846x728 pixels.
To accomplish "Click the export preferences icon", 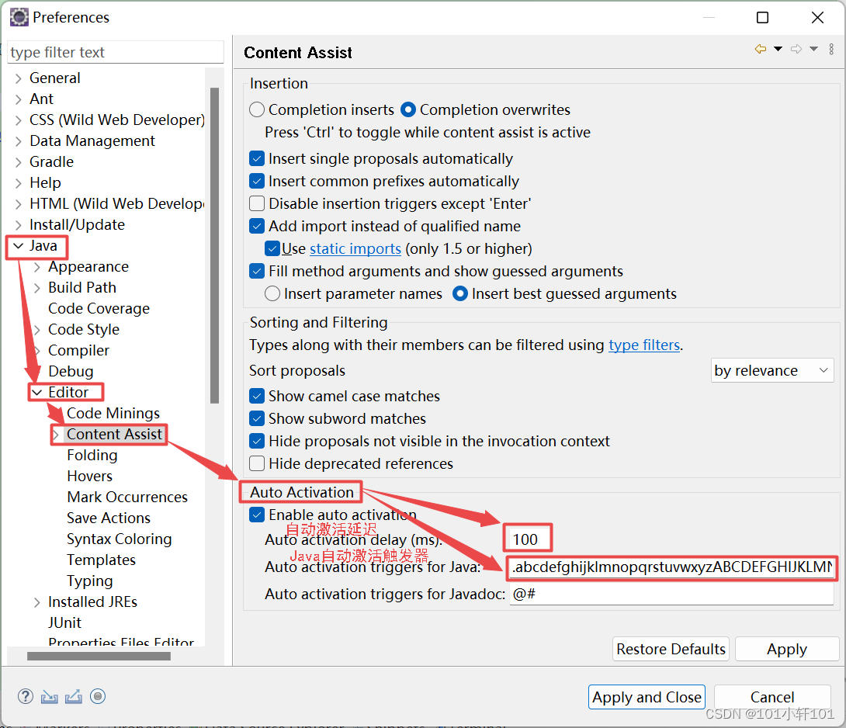I will (x=74, y=696).
